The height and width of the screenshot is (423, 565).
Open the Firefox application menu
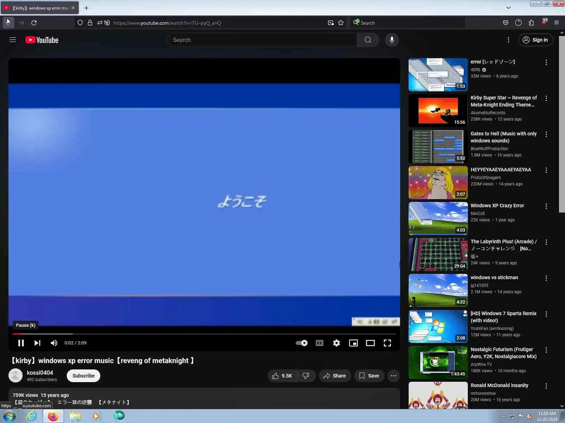pyautogui.click(x=557, y=23)
